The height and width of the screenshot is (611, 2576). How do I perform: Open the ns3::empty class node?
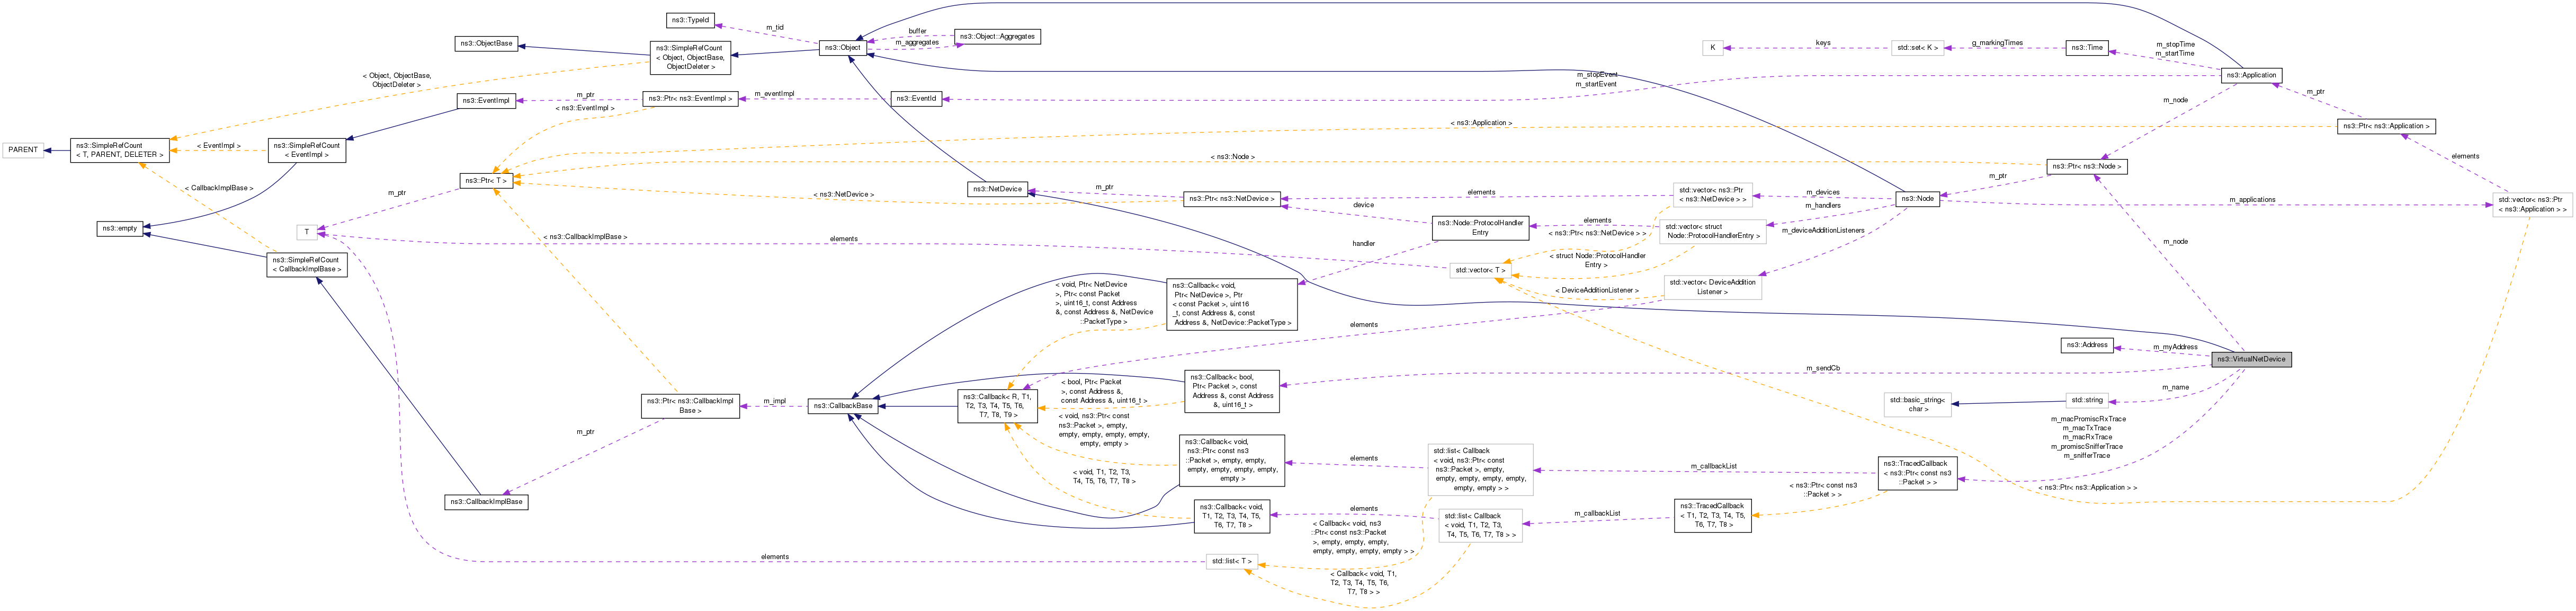(119, 228)
